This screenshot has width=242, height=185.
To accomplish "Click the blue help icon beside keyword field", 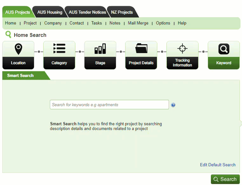I will [173, 105].
